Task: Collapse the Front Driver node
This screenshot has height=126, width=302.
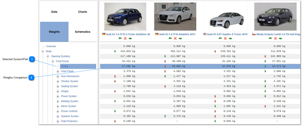Action: (53, 62)
